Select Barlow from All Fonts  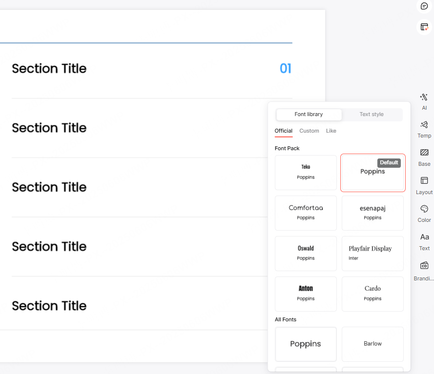[x=372, y=344]
